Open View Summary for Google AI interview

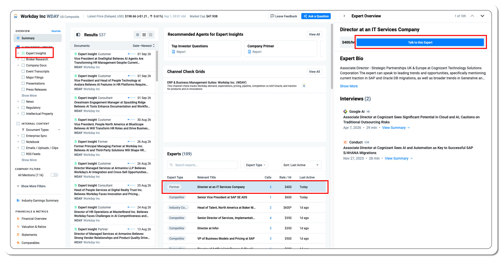396,128
